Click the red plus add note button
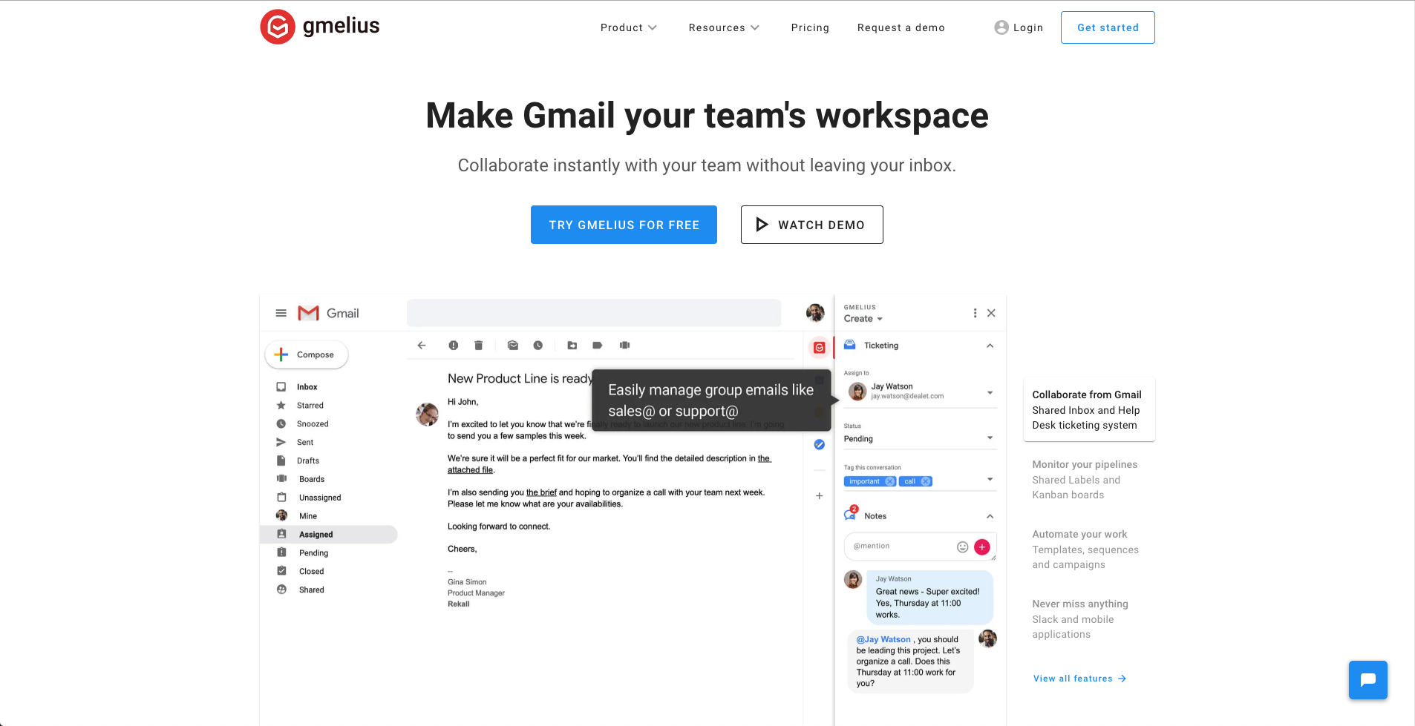This screenshot has width=1415, height=726. [982, 547]
